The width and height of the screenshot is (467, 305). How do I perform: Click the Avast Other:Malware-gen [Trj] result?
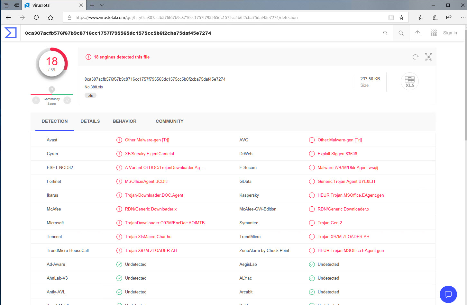[x=147, y=140]
